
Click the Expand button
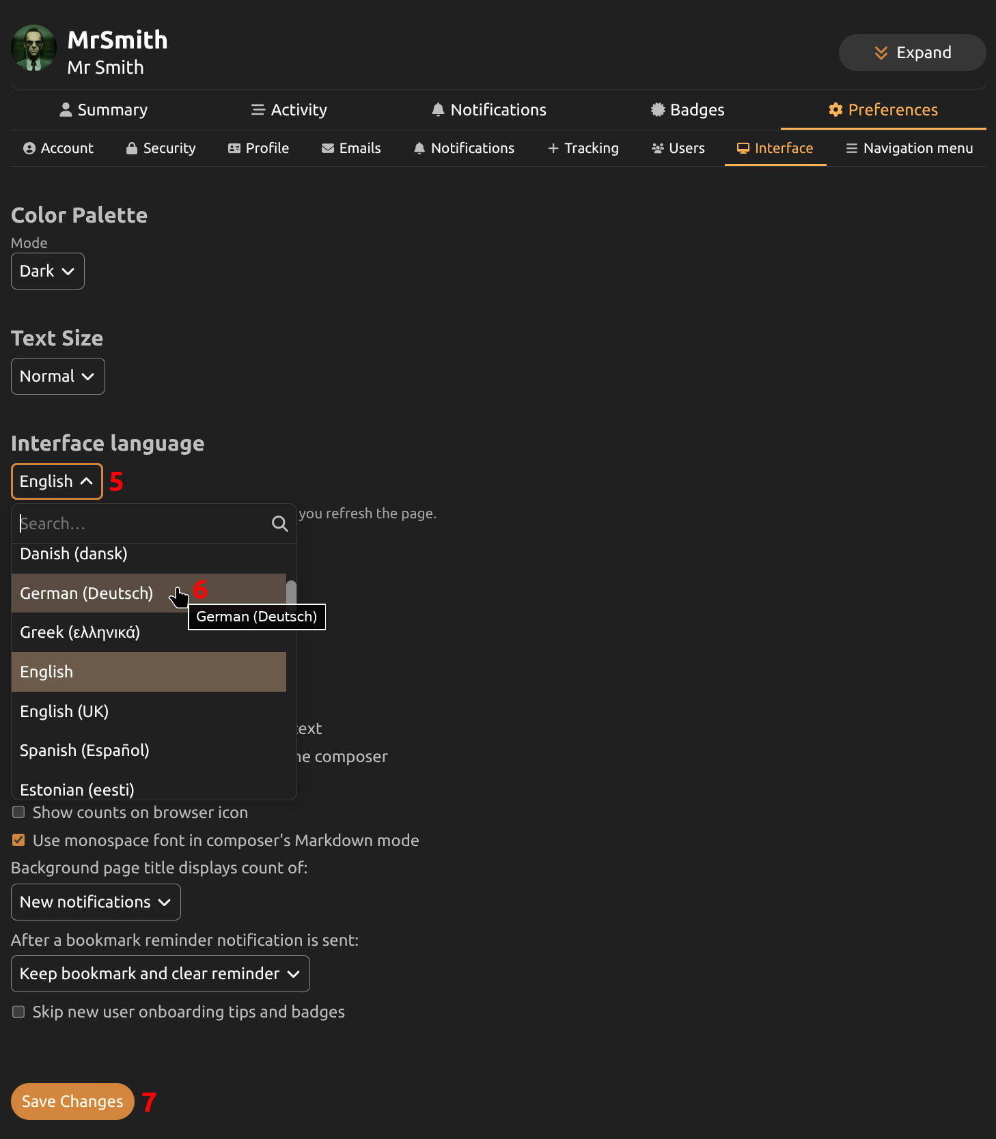click(912, 53)
